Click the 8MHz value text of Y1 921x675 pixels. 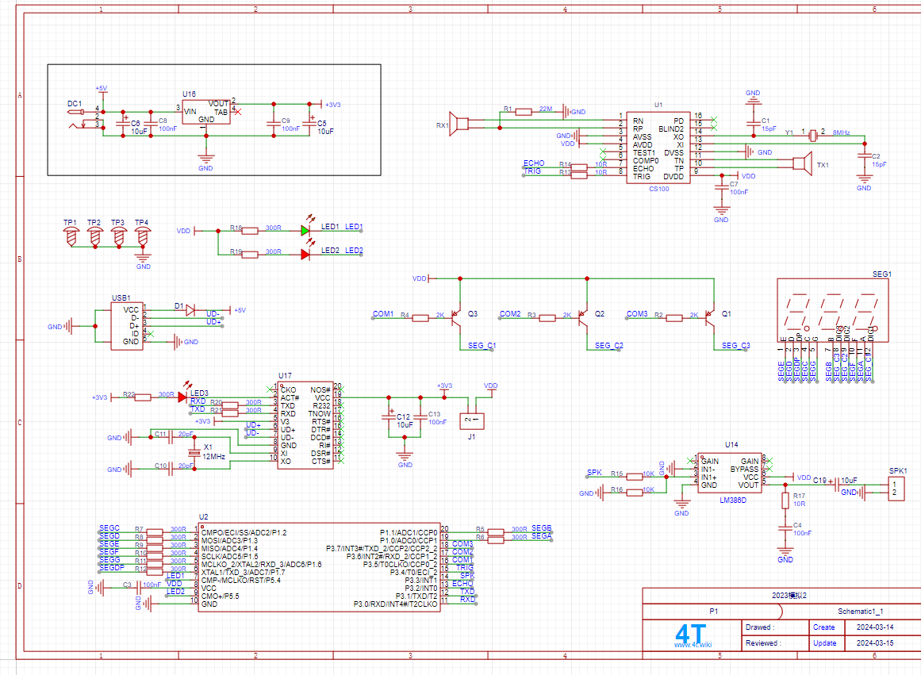point(841,132)
